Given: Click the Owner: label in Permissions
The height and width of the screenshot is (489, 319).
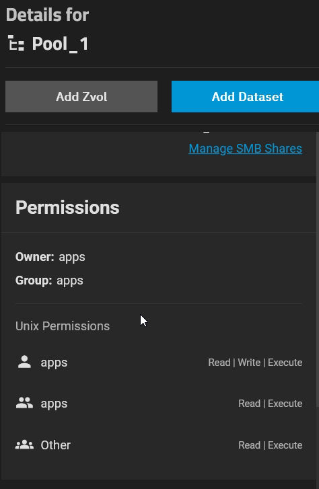Looking at the screenshot, I should (x=34, y=257).
